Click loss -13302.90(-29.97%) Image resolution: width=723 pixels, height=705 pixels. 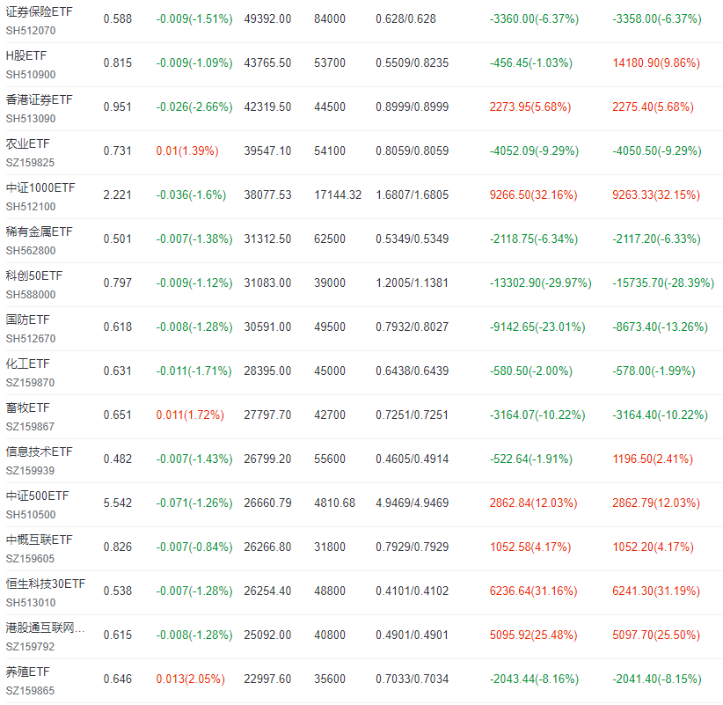coord(540,283)
